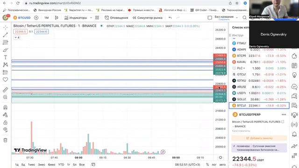Activate the zoom in tool
299x168 pixels.
click(5, 97)
